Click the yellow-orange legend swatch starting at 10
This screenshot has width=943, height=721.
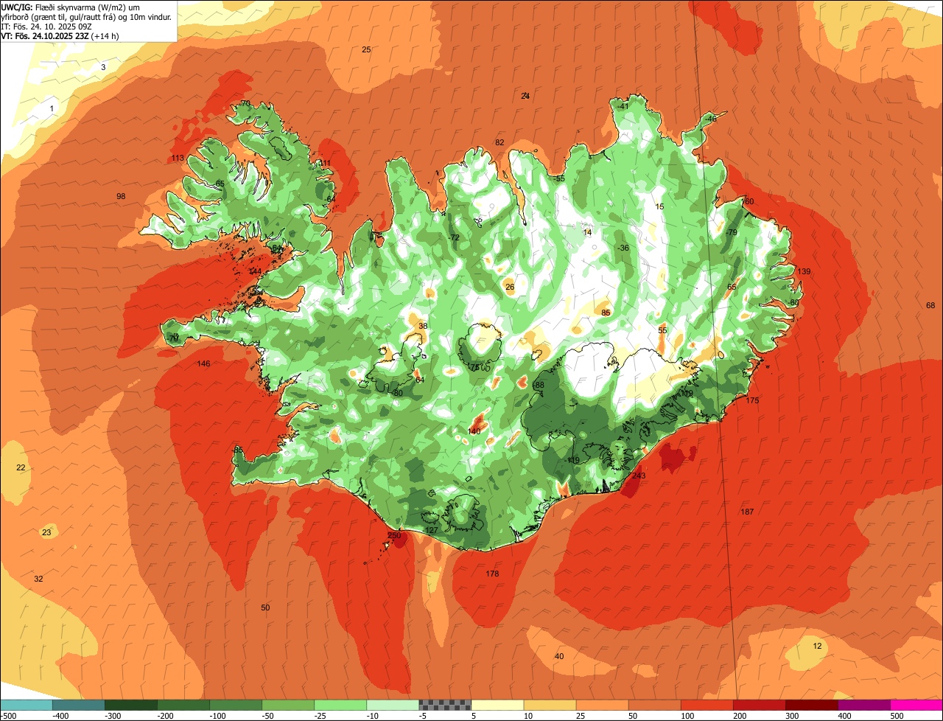click(x=550, y=705)
